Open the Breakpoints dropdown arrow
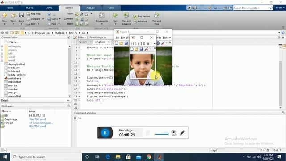The height and width of the screenshot is (161, 286). (102, 24)
